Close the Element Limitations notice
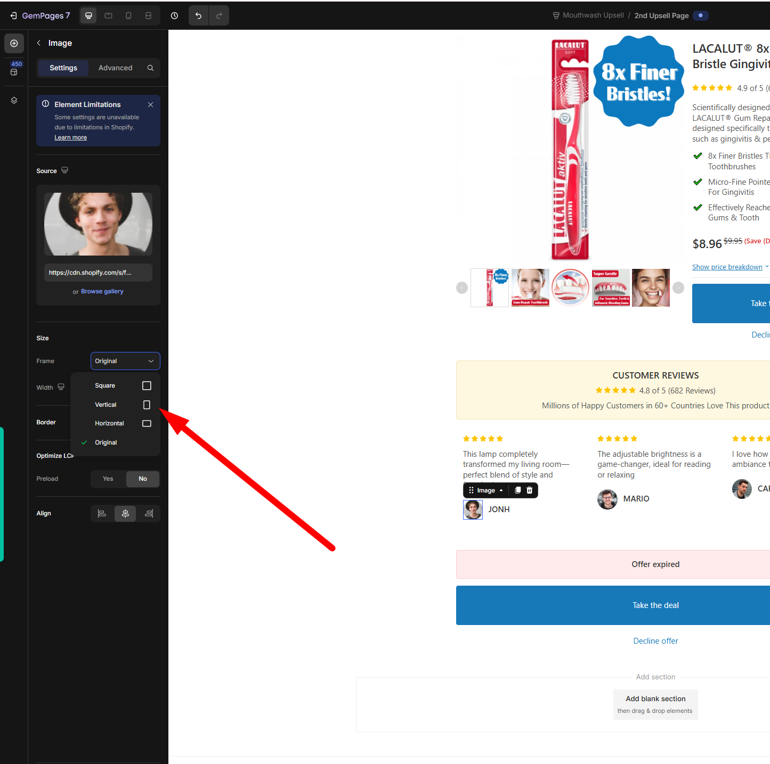 pyautogui.click(x=150, y=104)
